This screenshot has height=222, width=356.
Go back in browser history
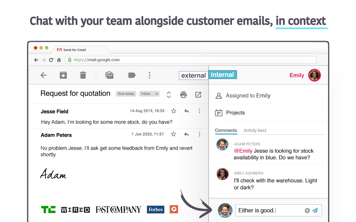(36, 60)
